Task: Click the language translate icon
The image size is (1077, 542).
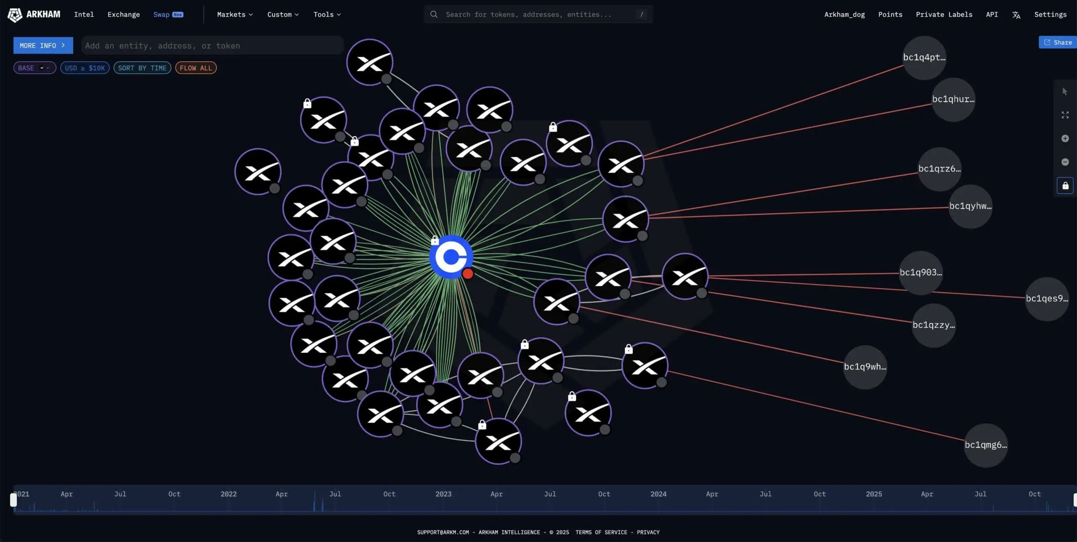Action: point(1016,15)
